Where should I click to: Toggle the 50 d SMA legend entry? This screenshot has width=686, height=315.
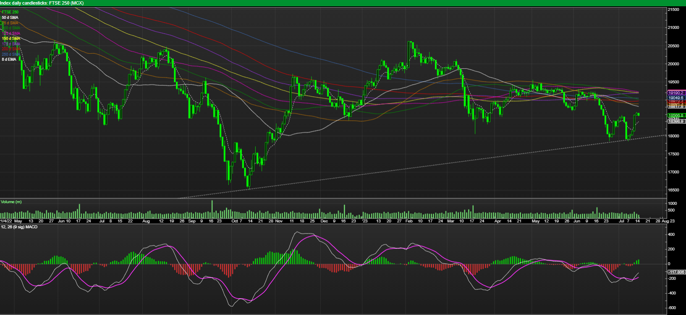coord(10,18)
